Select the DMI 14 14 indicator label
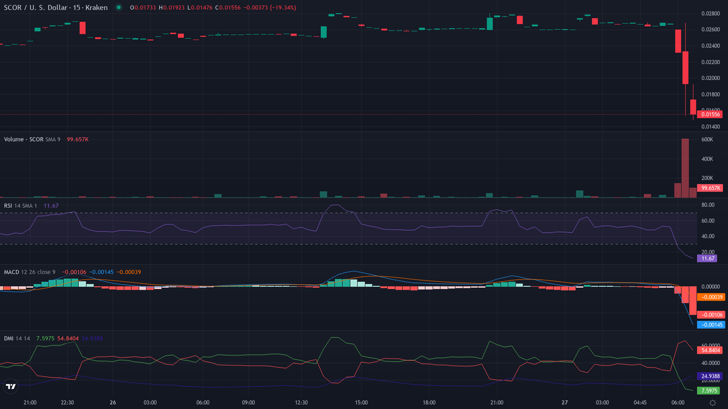Viewport: 728px width, 409px height. click(x=18, y=338)
